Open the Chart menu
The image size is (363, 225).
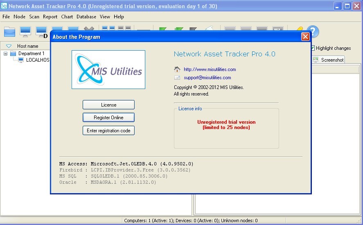point(67,17)
